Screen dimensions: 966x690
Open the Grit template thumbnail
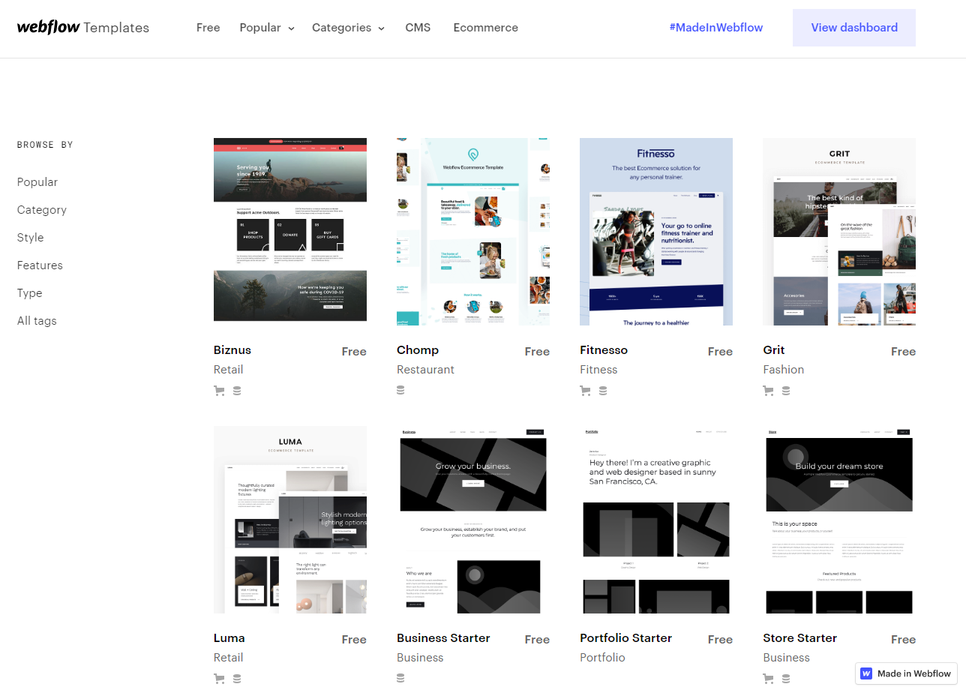839,232
